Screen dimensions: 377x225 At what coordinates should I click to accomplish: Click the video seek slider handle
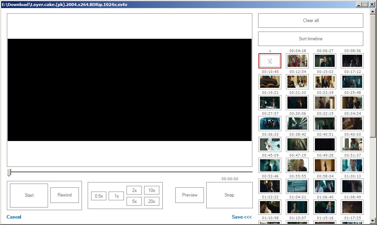(9, 173)
